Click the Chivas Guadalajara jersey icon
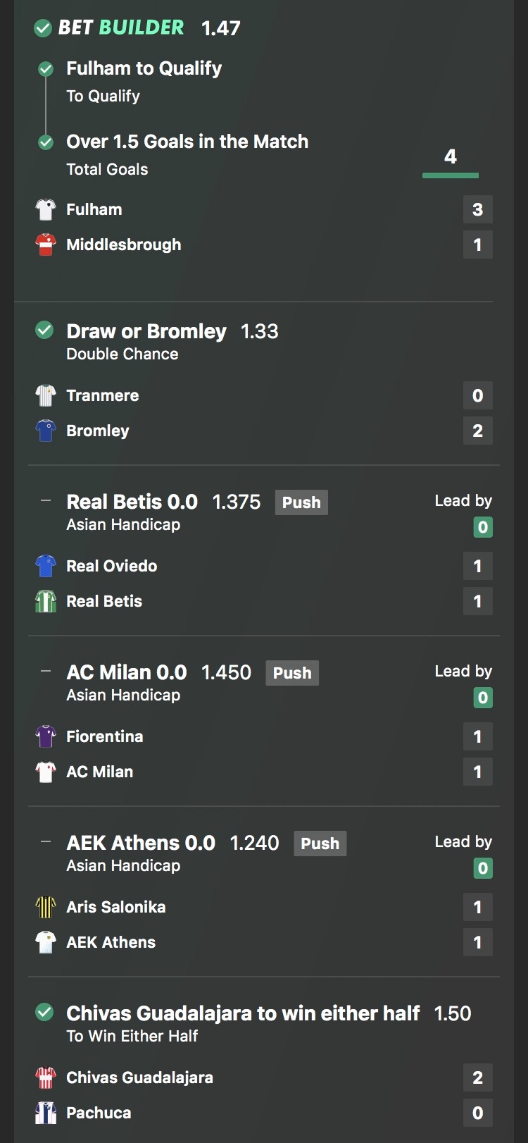The image size is (528, 1143). coord(46,1077)
